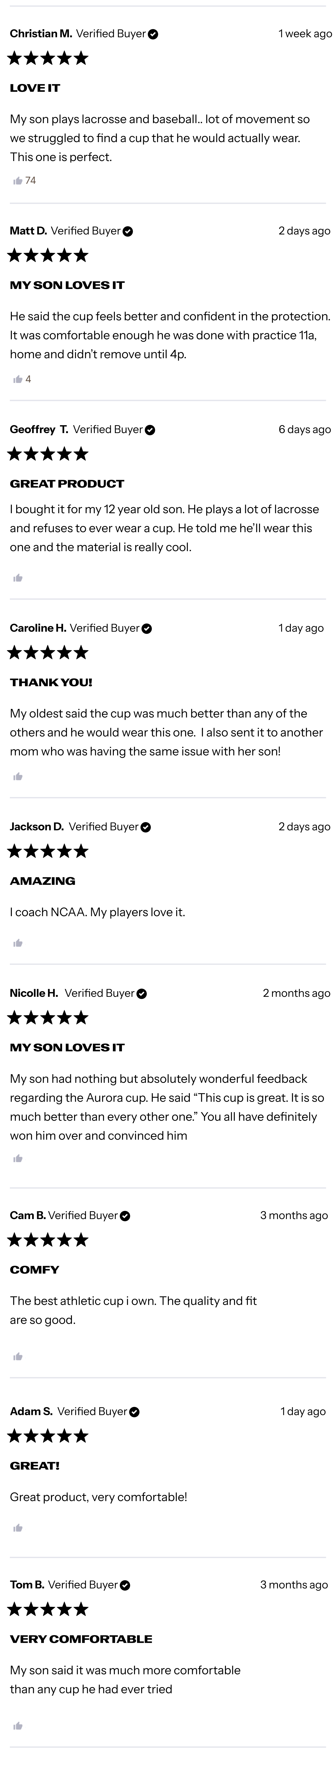Click thumbs-up under Jackson D.'s review
The height and width of the screenshot is (1776, 335).
point(18,943)
